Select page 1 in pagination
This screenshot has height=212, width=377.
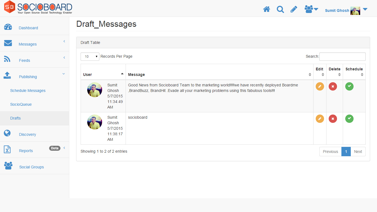[x=346, y=152]
